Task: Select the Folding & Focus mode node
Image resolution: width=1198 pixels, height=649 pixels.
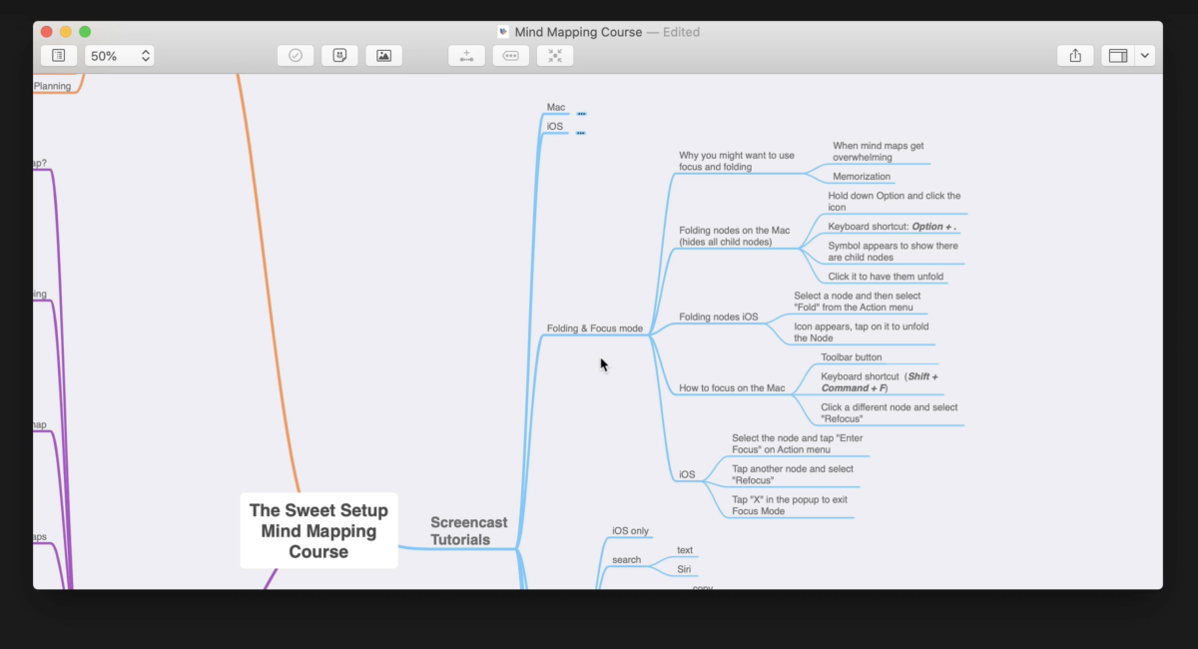Action: 595,327
